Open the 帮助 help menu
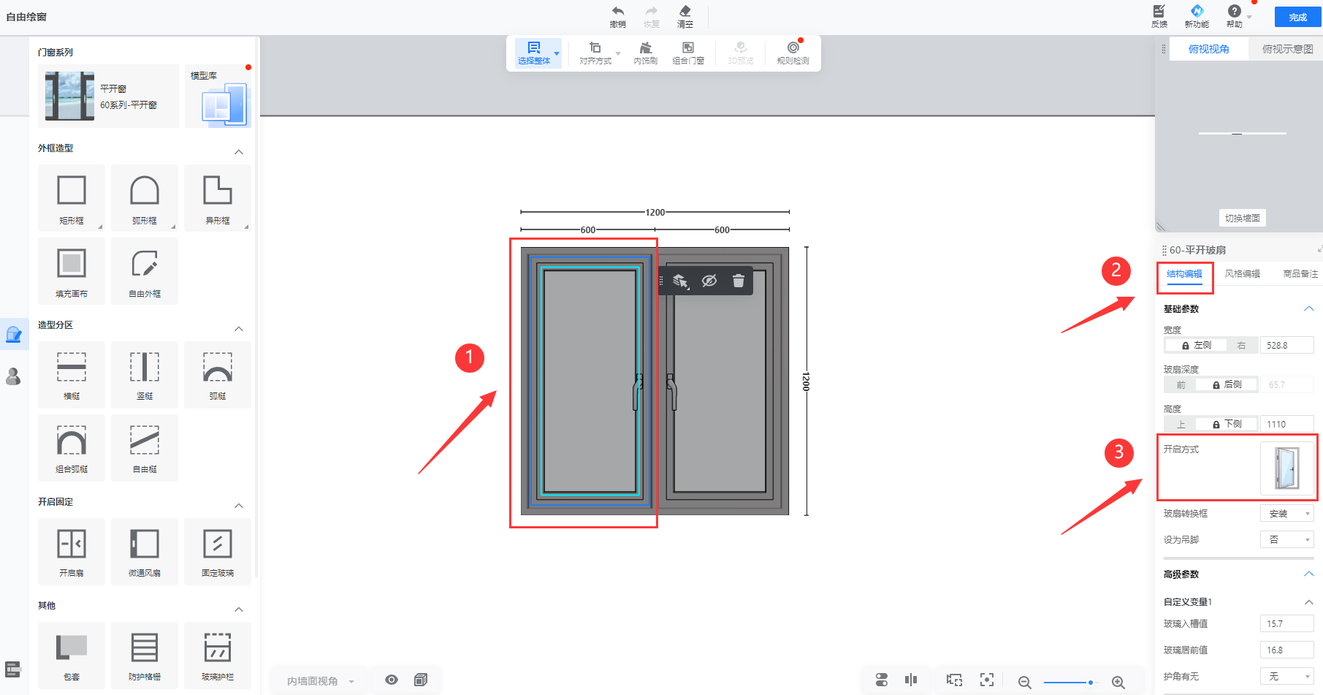This screenshot has height=695, width=1323. pos(1235,16)
